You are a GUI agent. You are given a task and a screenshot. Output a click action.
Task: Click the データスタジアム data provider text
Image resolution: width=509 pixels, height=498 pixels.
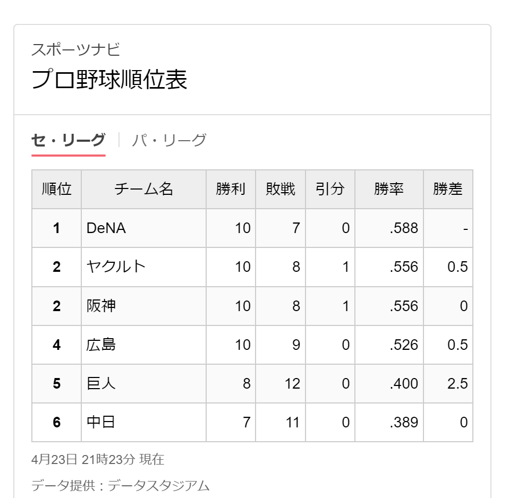tap(158, 486)
